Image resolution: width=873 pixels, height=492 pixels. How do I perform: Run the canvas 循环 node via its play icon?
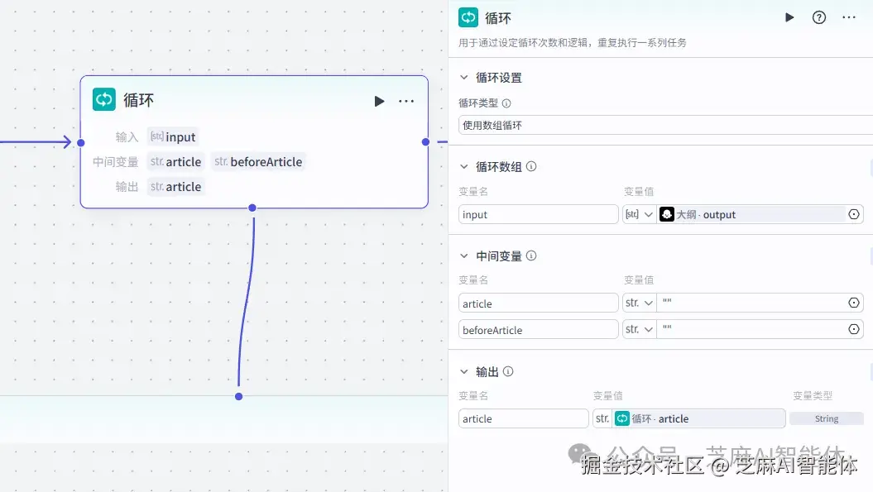379,101
